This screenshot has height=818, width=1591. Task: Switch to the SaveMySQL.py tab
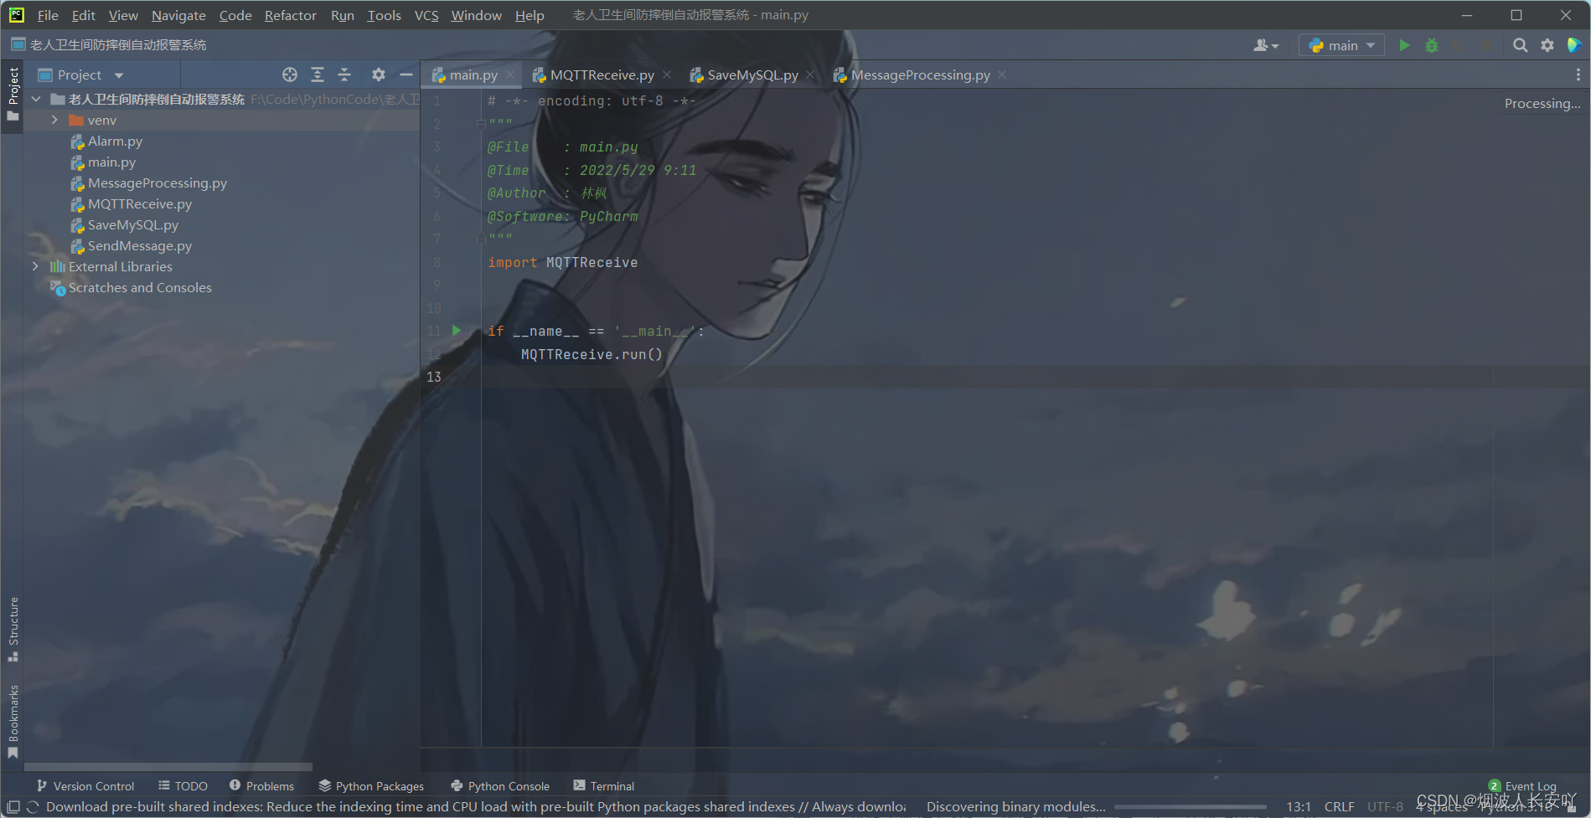[752, 75]
